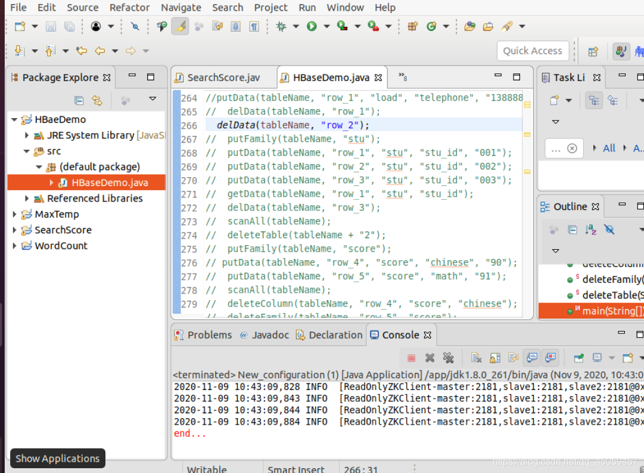Toggle Sort alphabetically in Outline

pyautogui.click(x=590, y=230)
